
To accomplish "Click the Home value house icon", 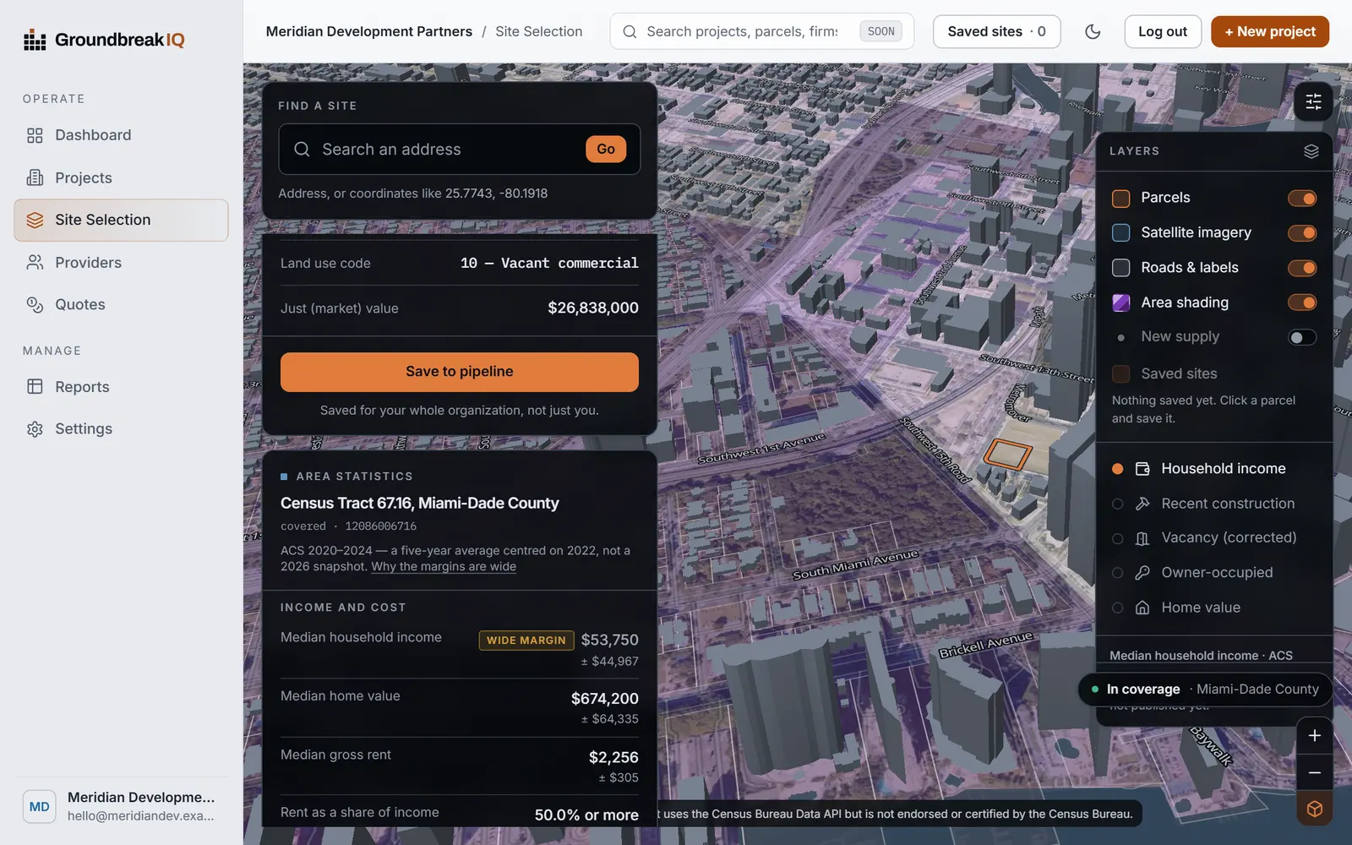I will [1142, 608].
